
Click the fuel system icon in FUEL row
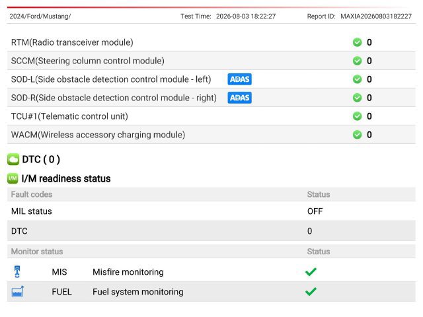[x=18, y=292]
